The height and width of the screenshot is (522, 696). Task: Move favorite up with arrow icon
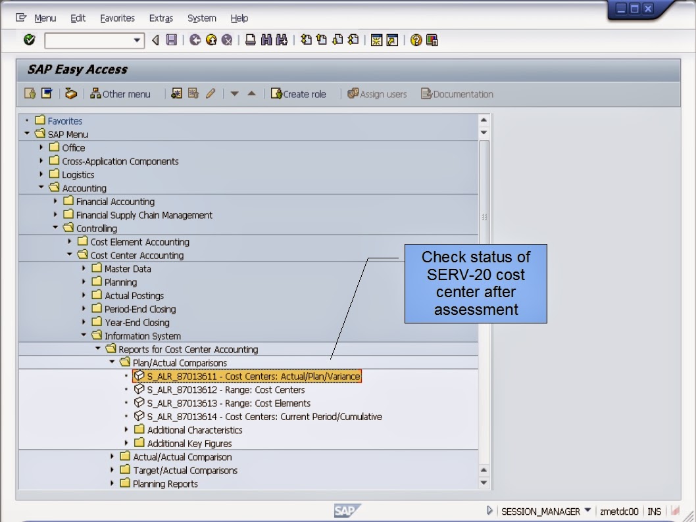coord(251,93)
